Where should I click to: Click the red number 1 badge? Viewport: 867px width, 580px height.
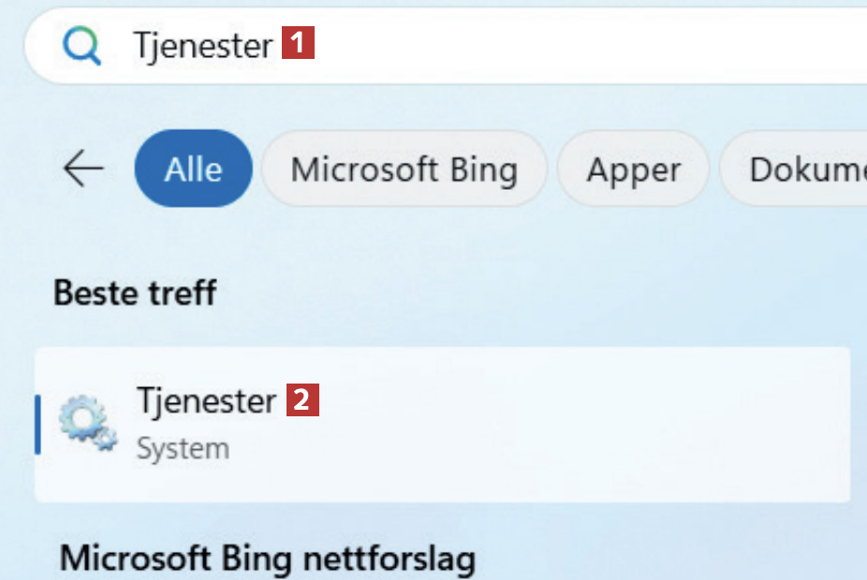tap(299, 44)
